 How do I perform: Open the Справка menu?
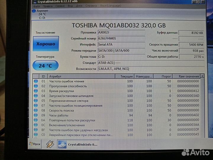91,6
